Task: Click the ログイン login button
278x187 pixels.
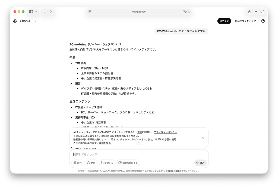Action: click(x=224, y=21)
